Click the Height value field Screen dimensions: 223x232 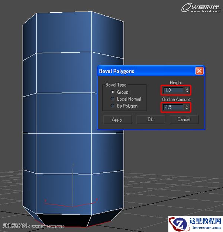[x=174, y=90]
